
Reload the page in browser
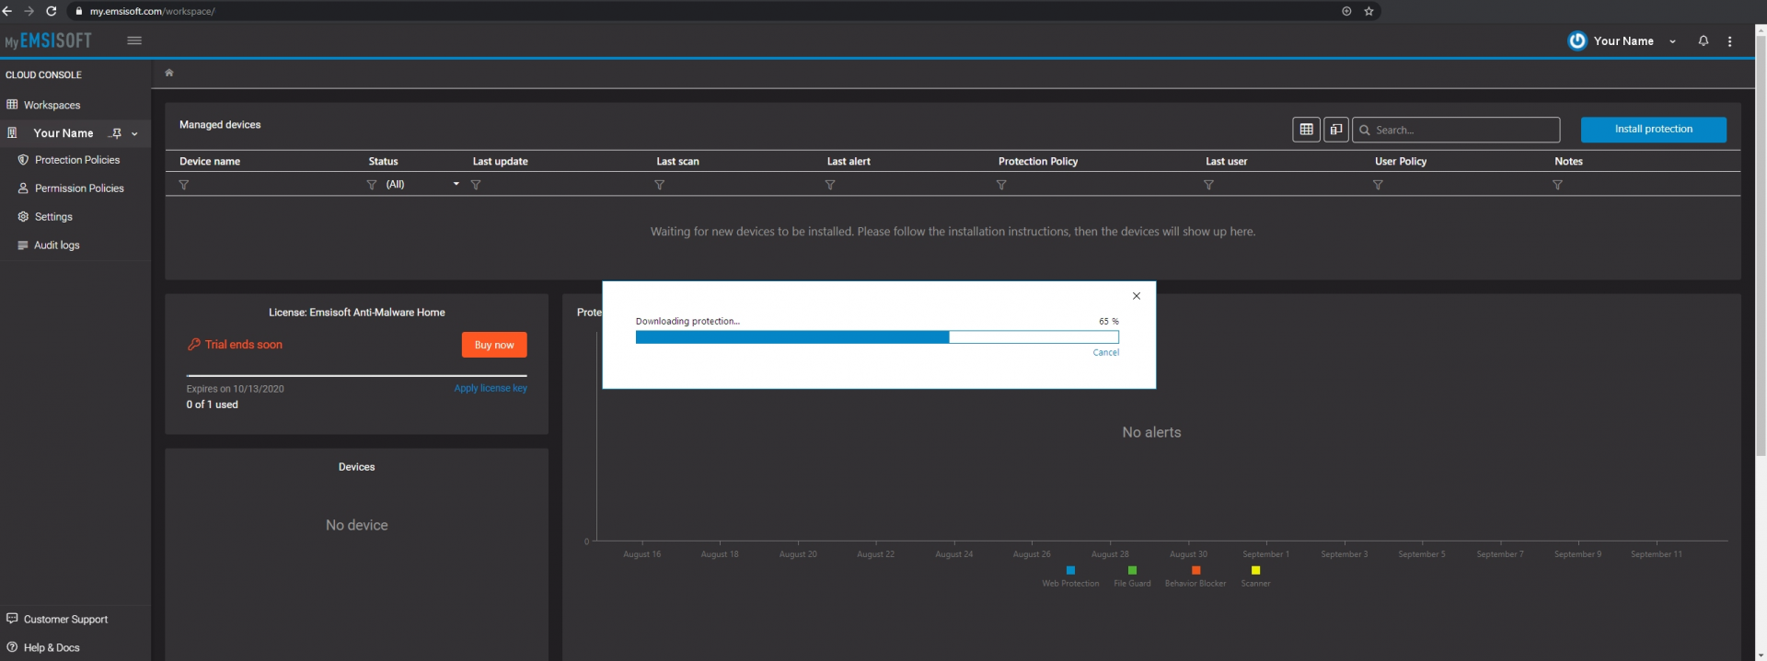(x=52, y=11)
